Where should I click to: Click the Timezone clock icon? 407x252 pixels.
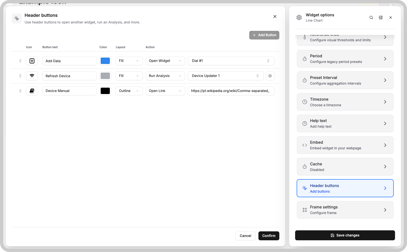(305, 102)
